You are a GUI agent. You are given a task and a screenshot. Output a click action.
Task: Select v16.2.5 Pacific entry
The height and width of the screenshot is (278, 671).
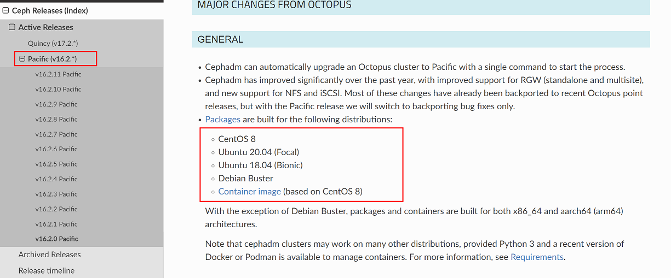click(x=56, y=164)
